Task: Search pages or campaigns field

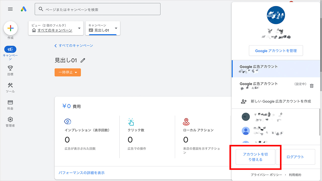Action: click(x=97, y=9)
